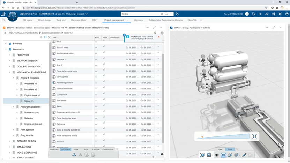The image size is (290, 163).
Task: Open the social network share icon
Action: [274, 14]
